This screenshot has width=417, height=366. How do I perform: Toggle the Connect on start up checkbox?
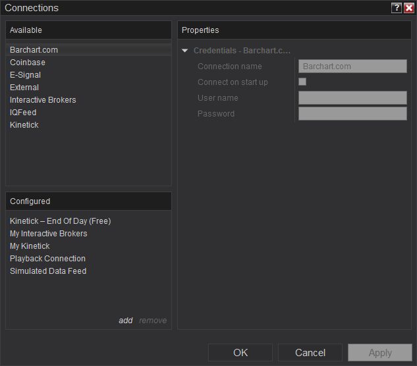302,82
